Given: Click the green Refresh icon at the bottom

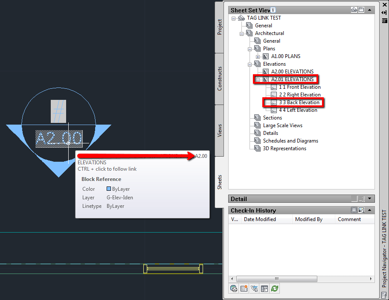Looking at the screenshot, I should point(275,288).
